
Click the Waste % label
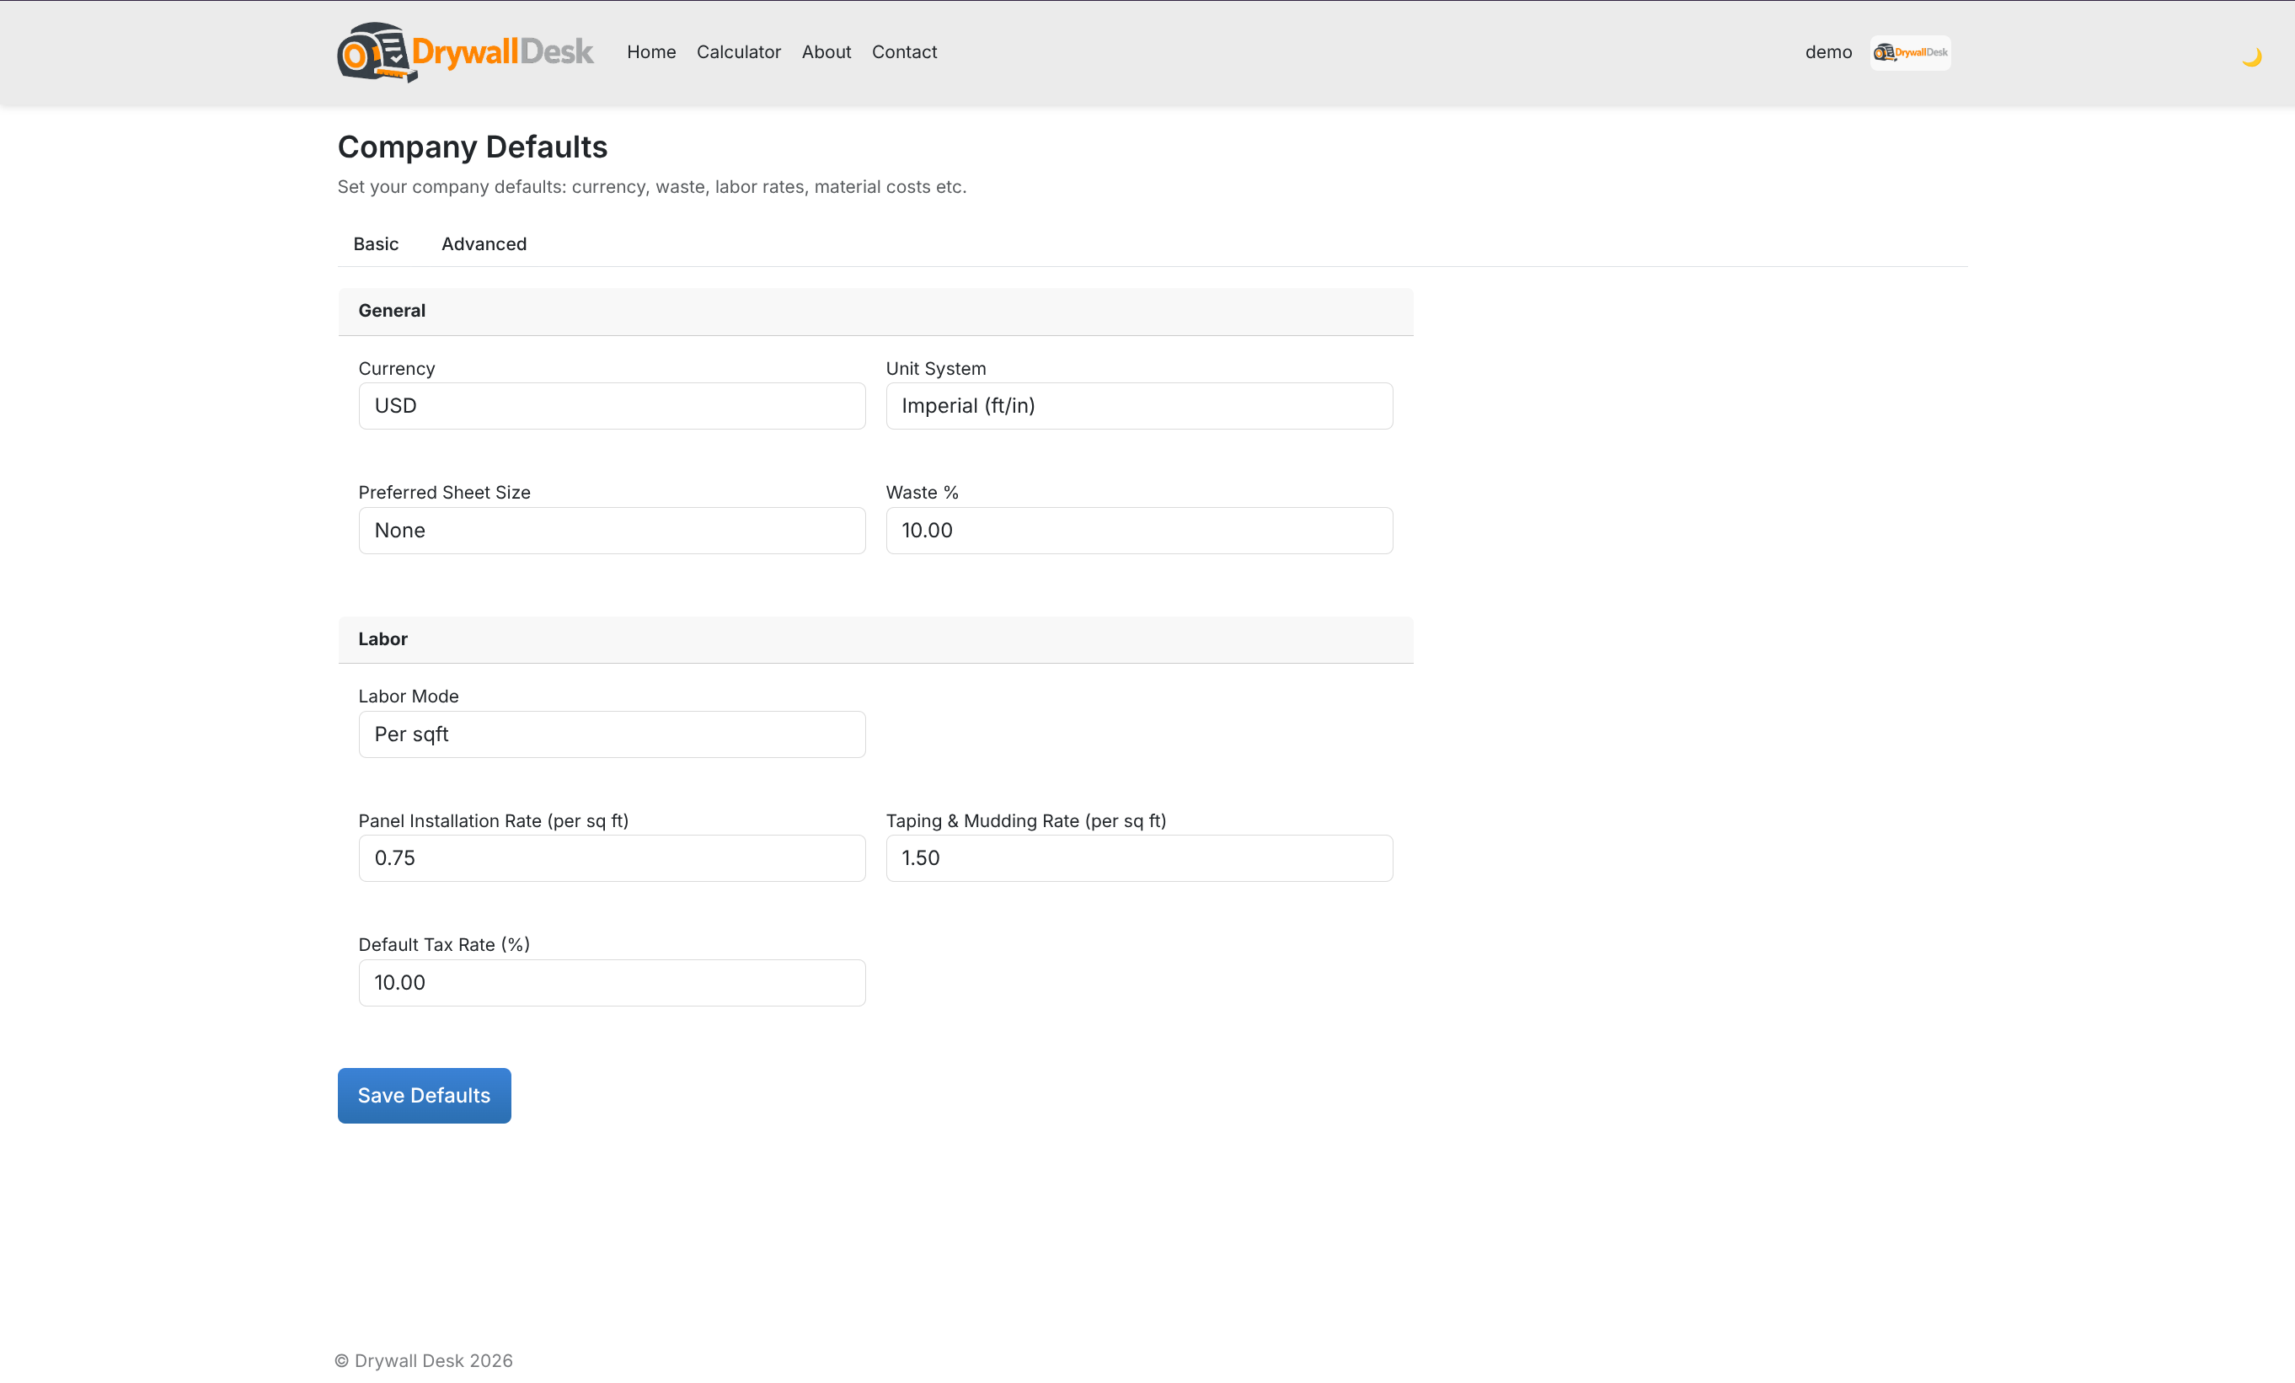(x=921, y=493)
